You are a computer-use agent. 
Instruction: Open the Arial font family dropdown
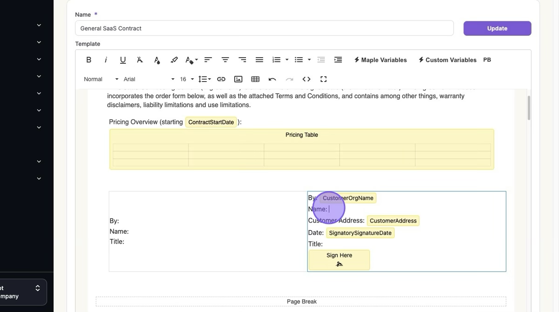(149, 79)
